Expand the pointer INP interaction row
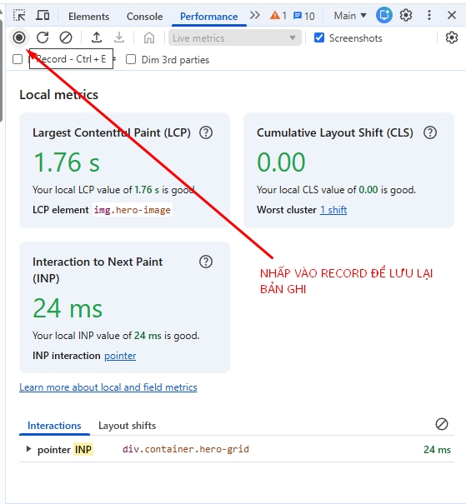Image resolution: width=466 pixels, height=504 pixels. 28,449
